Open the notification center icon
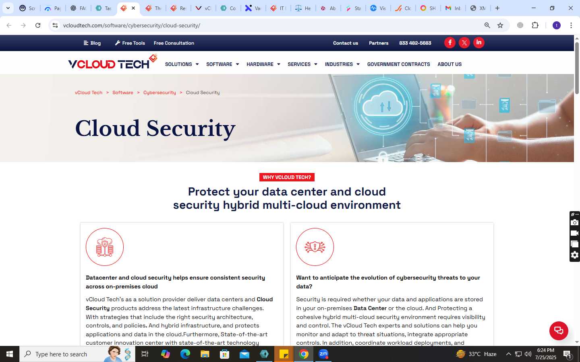Screen dimensions: 580x362 pos(568,354)
